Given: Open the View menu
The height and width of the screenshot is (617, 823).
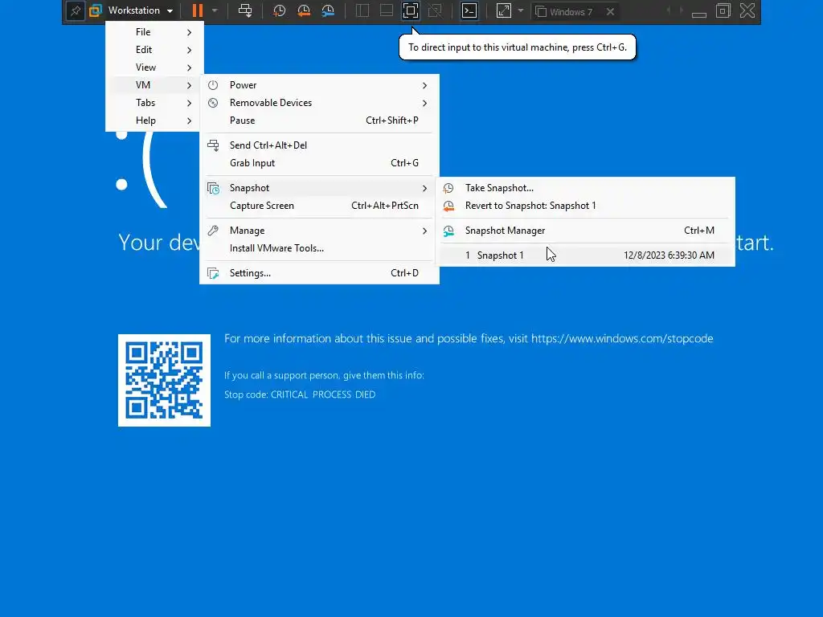Looking at the screenshot, I should coord(154,67).
